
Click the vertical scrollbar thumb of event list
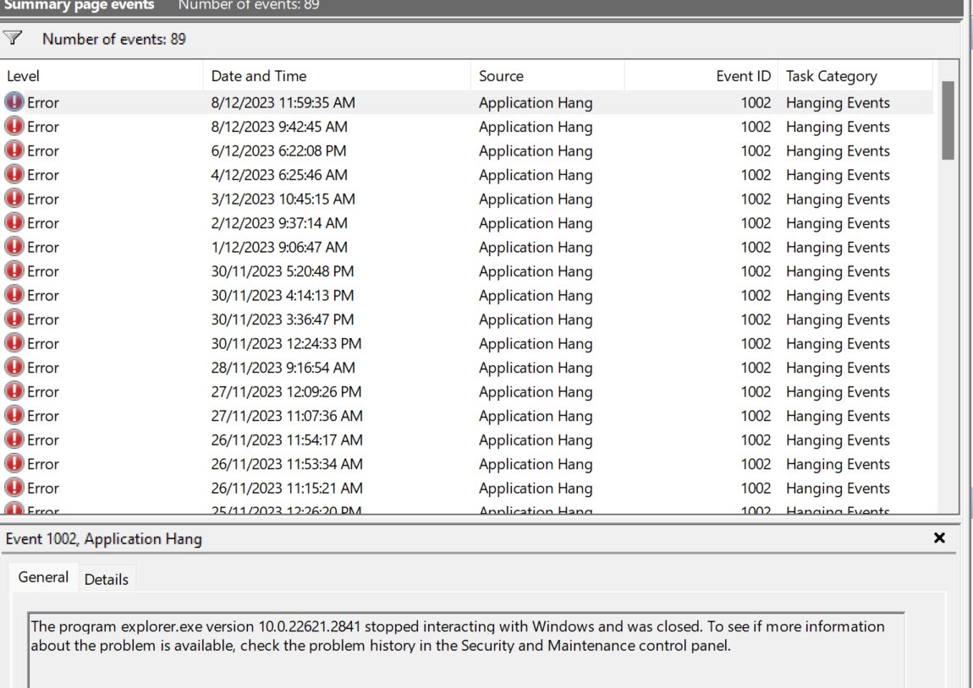tap(948, 121)
